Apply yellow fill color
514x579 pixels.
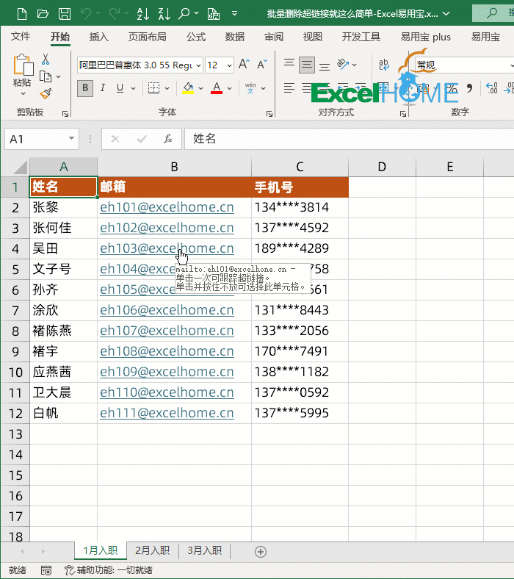(188, 88)
